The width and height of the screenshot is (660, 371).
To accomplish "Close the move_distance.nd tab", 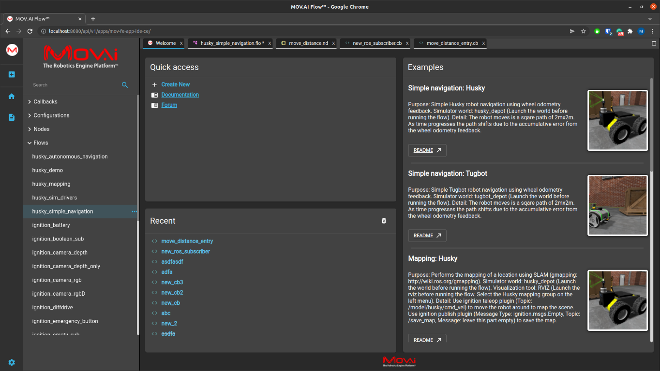I will pyautogui.click(x=333, y=43).
